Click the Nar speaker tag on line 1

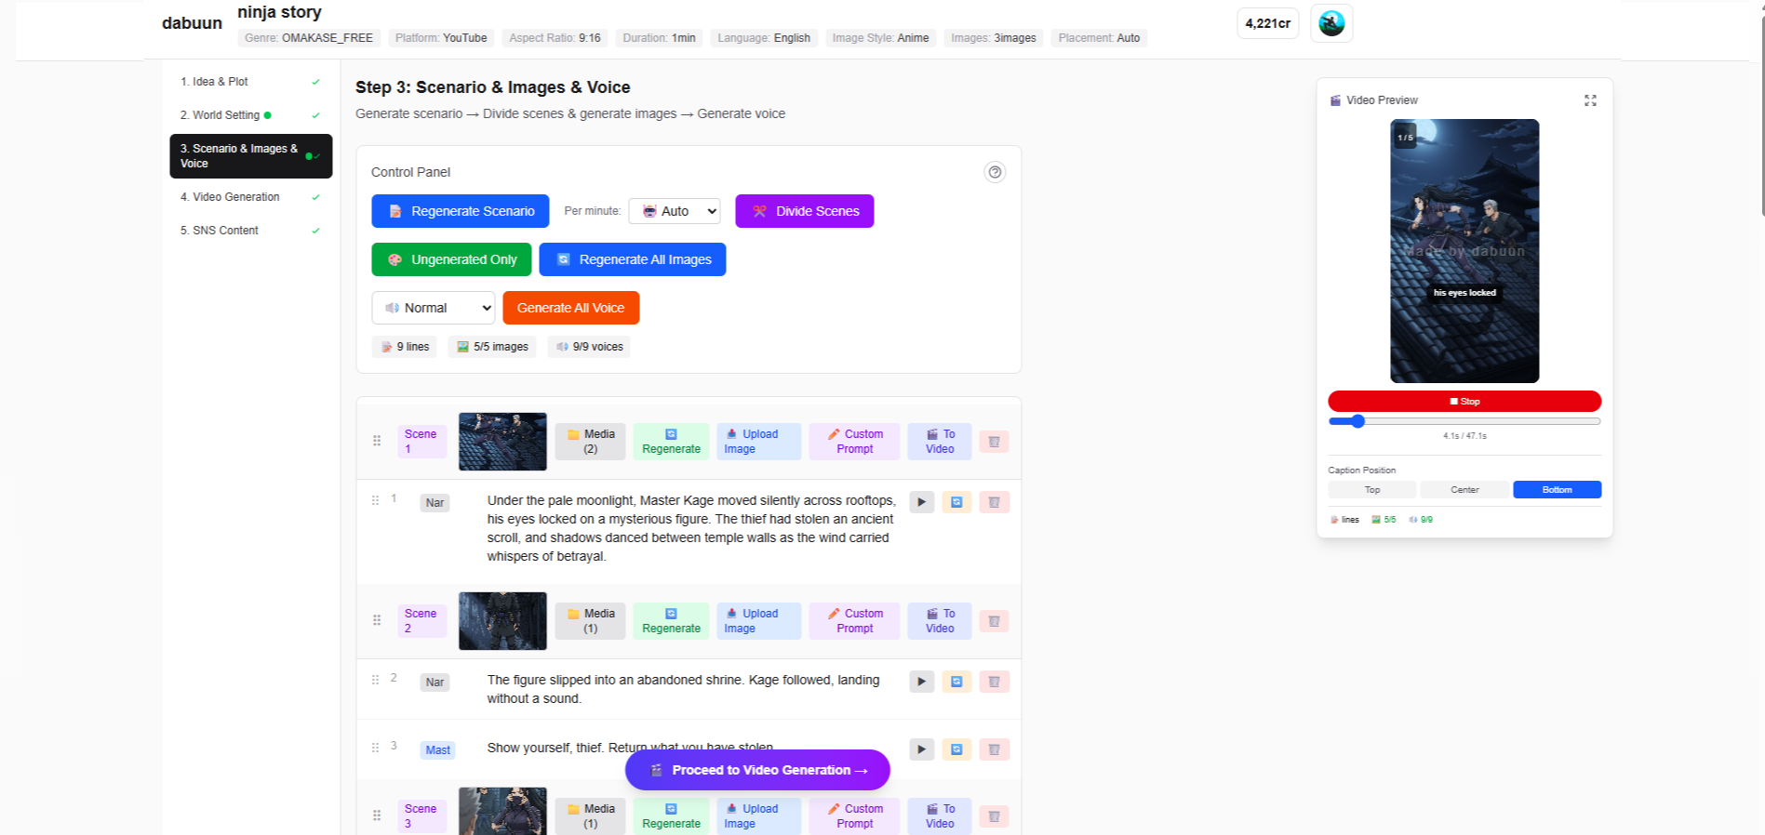(435, 503)
